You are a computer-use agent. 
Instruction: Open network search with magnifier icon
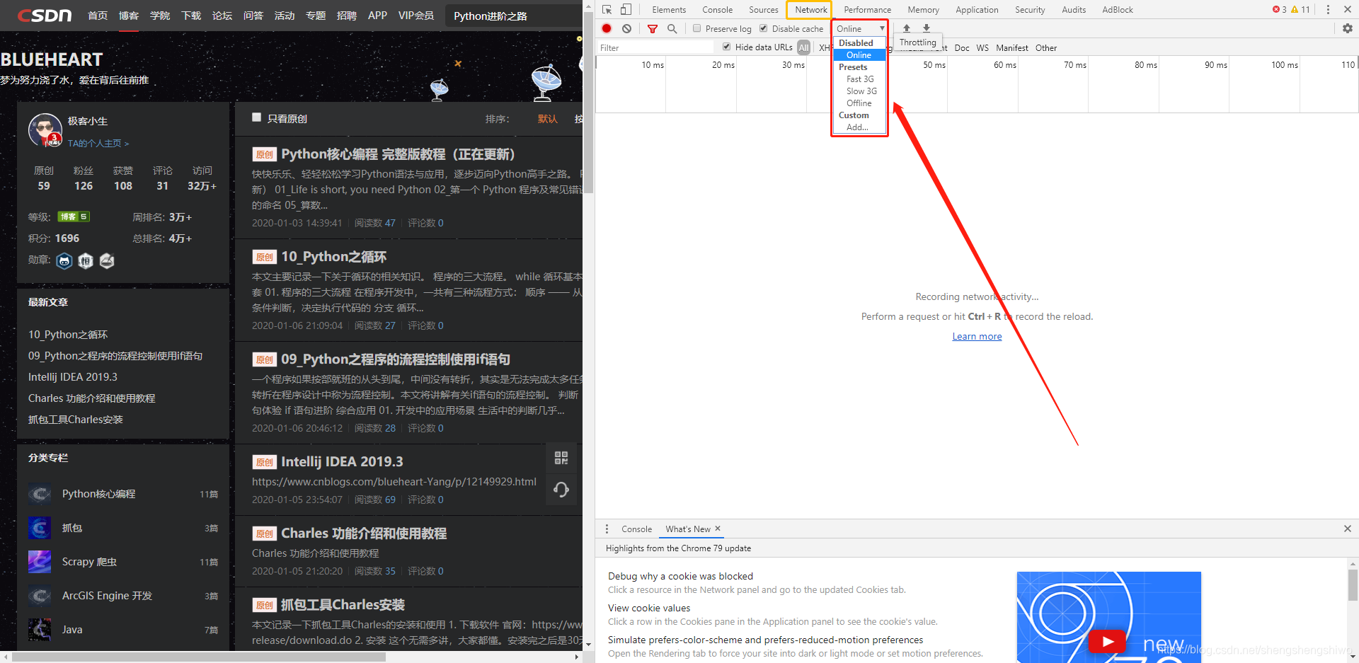tap(672, 28)
